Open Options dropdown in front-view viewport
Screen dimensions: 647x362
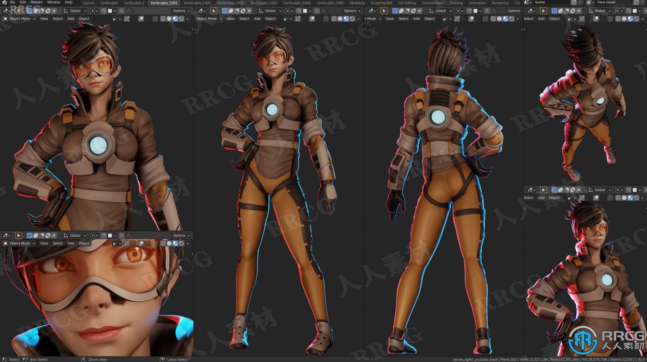coord(352,11)
